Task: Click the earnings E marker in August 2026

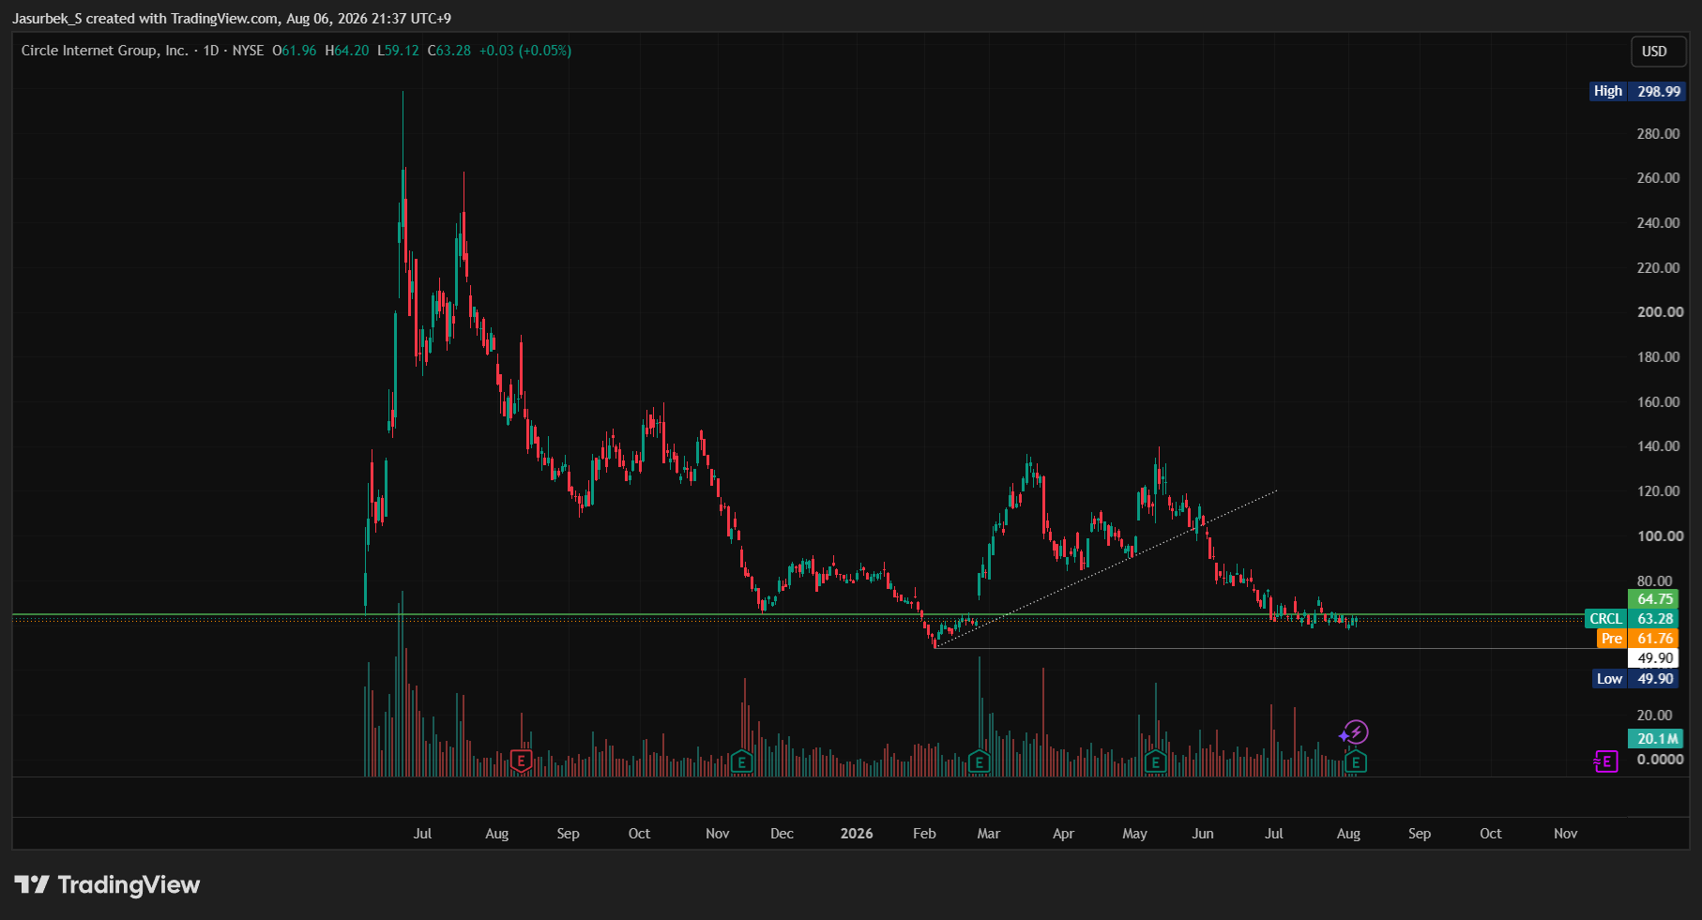Action: point(1355,762)
